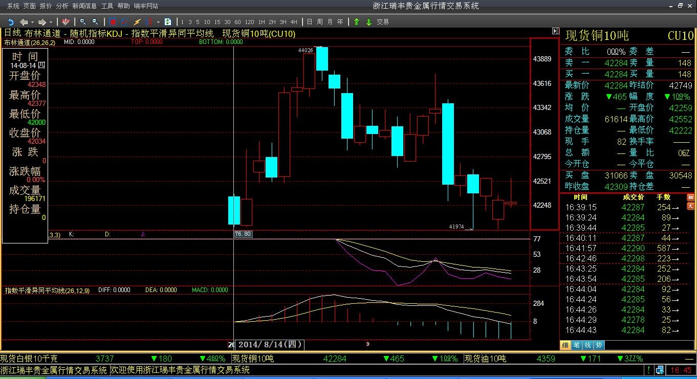Screen dimensions: 697x379
Task: Click the 41974 low price label
Action: click(456, 227)
